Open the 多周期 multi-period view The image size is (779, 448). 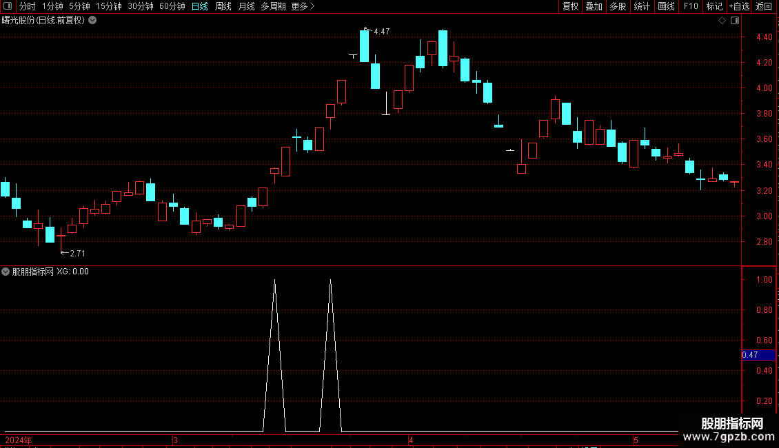coord(273,6)
